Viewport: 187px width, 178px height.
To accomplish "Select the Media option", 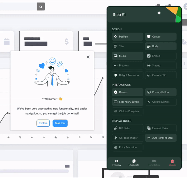I will (127, 56).
